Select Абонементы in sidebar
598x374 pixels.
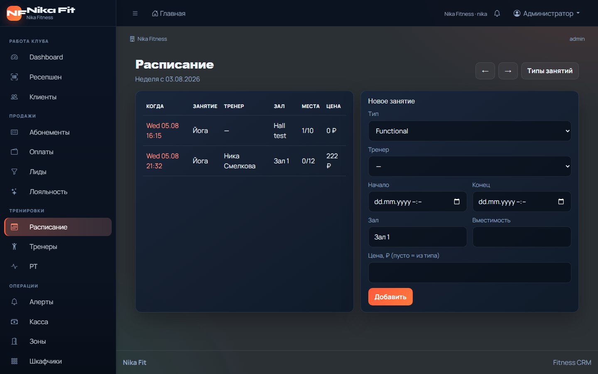pyautogui.click(x=58, y=132)
